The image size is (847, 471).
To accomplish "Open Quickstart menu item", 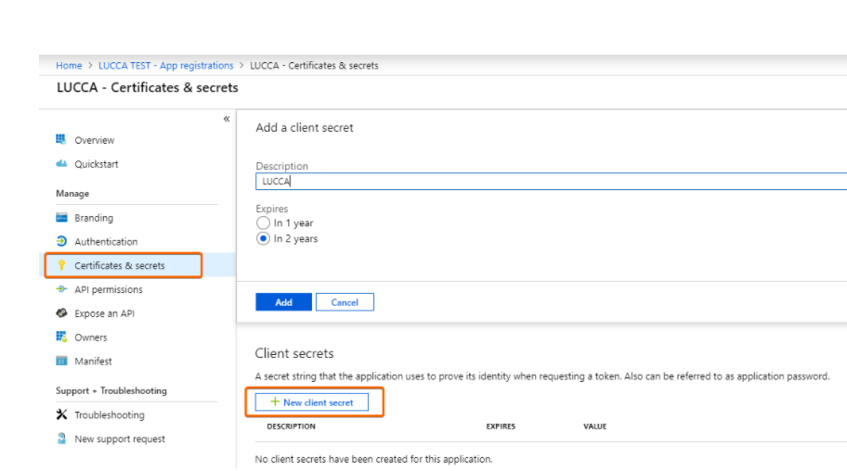I will [x=97, y=164].
